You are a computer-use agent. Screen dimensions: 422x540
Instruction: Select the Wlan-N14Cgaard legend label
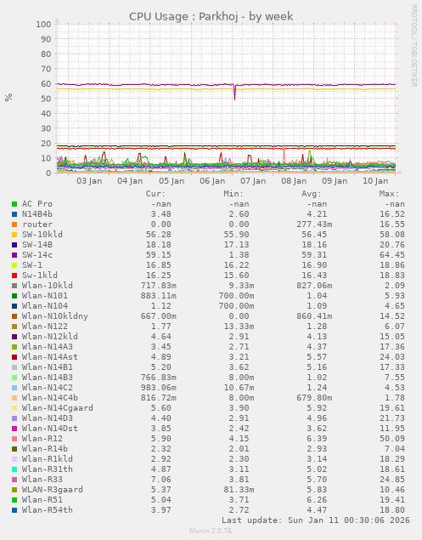[x=58, y=408]
